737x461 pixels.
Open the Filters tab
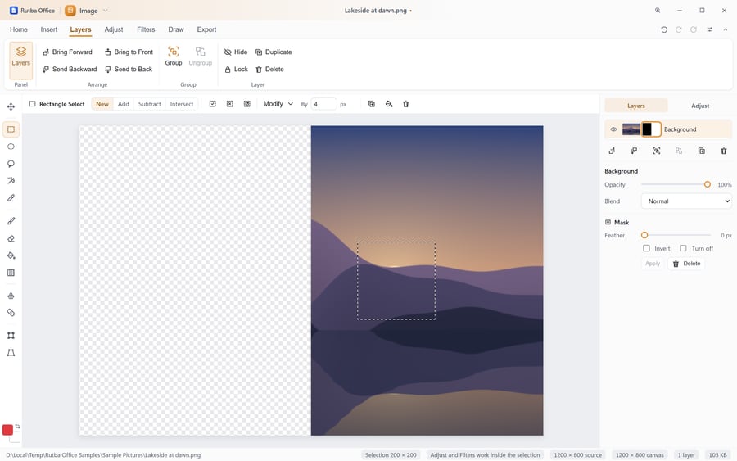click(146, 29)
